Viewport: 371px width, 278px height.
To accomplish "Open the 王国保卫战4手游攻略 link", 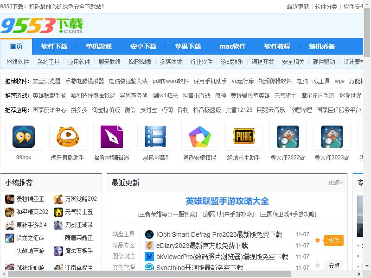I will click(288, 214).
